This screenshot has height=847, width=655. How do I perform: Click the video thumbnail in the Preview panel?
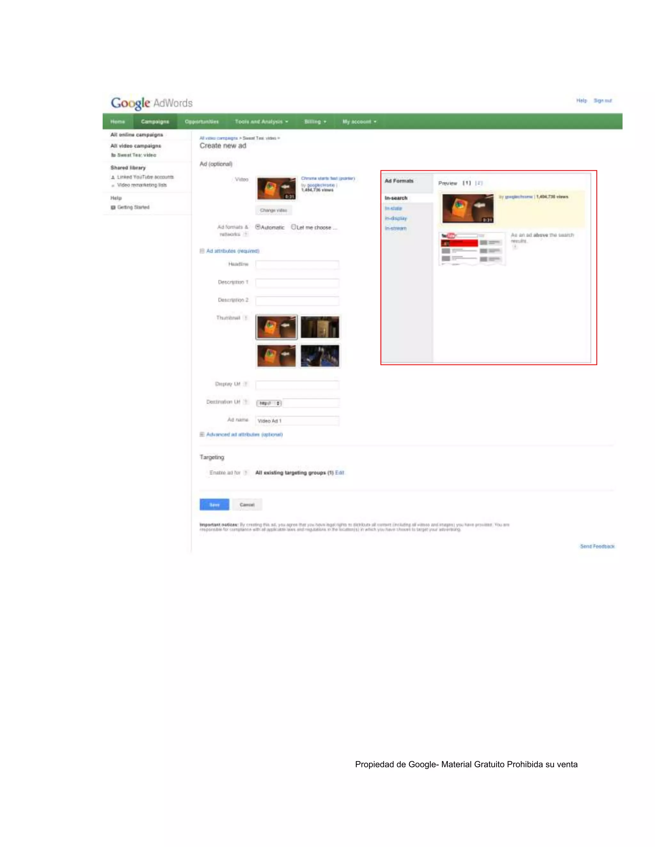coord(468,209)
